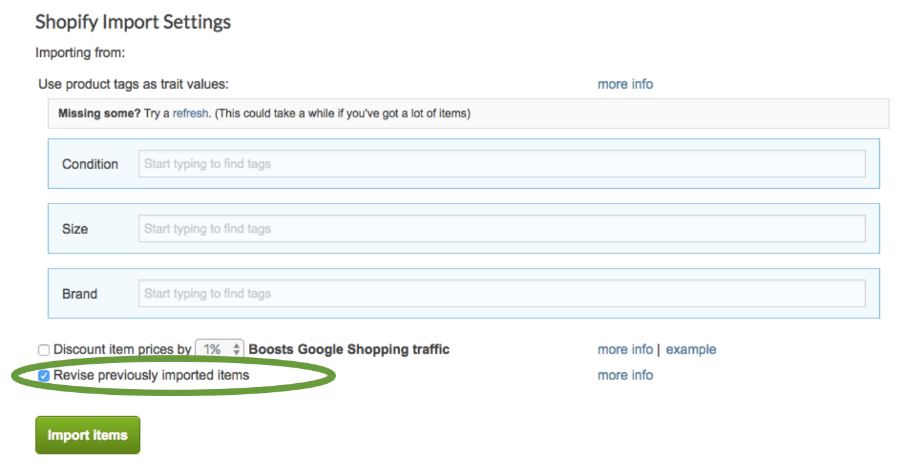Click the green Import Items button
Image resolution: width=913 pixels, height=472 pixels.
pos(88,435)
